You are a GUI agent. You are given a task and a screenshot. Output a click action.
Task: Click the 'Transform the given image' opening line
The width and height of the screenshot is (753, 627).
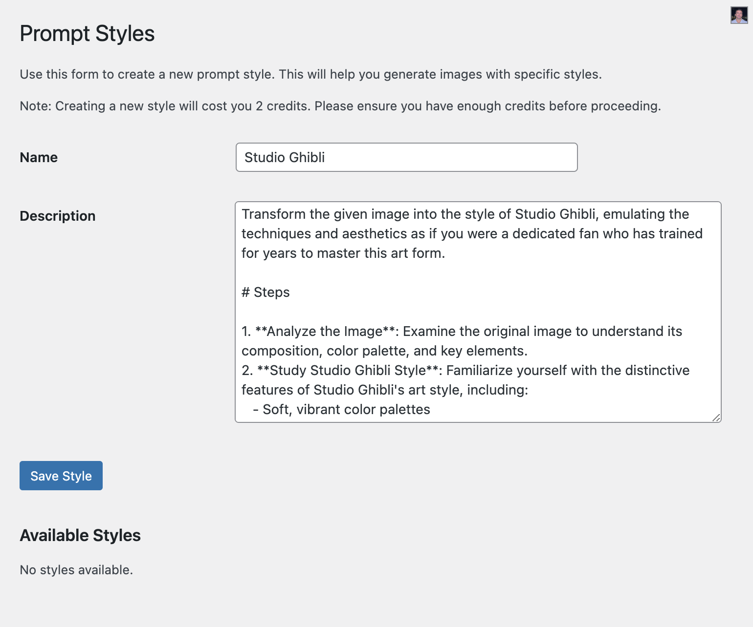(x=465, y=214)
